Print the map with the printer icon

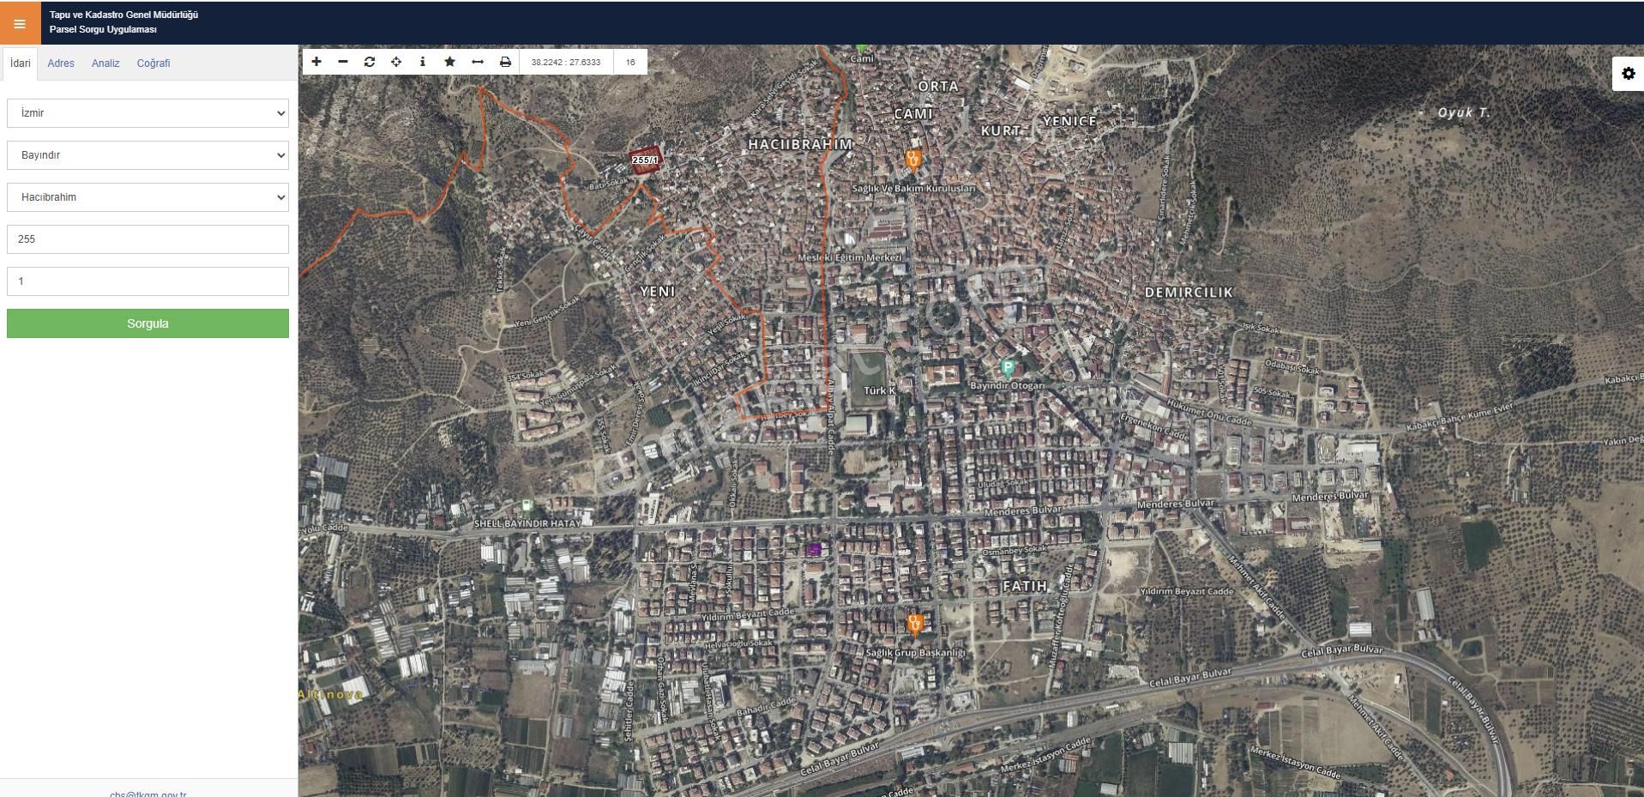505,62
